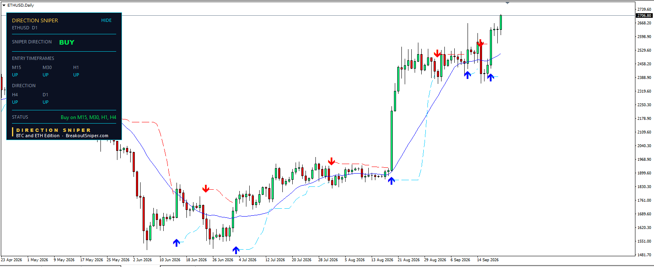Select the blue buy arrow under mid-June lows
Screen dimensions: 654x267
(177, 243)
